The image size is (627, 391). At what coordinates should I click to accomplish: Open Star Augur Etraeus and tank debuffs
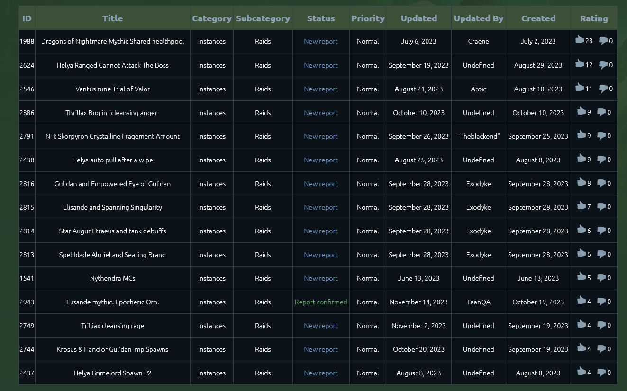[x=113, y=231]
